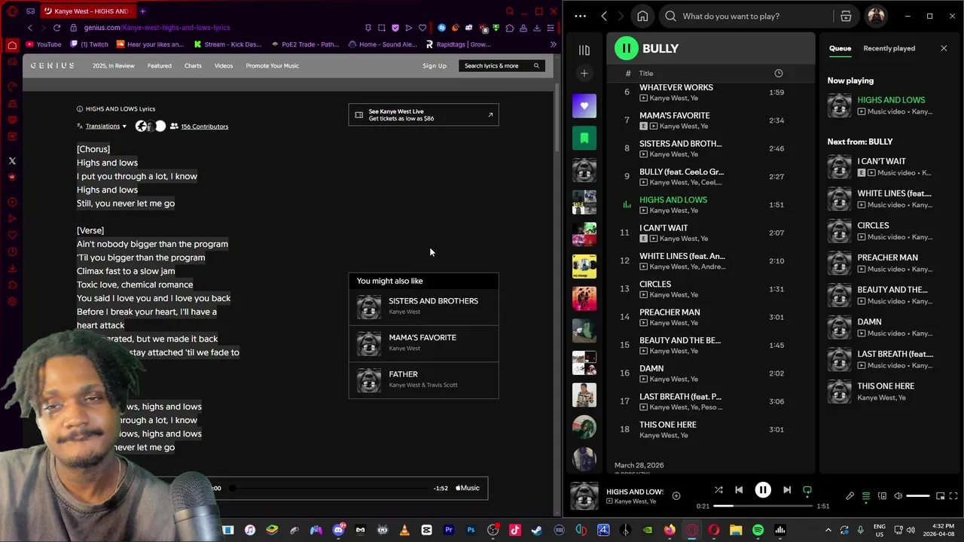
Task: Go to Spotify Home icon
Action: pyautogui.click(x=642, y=16)
